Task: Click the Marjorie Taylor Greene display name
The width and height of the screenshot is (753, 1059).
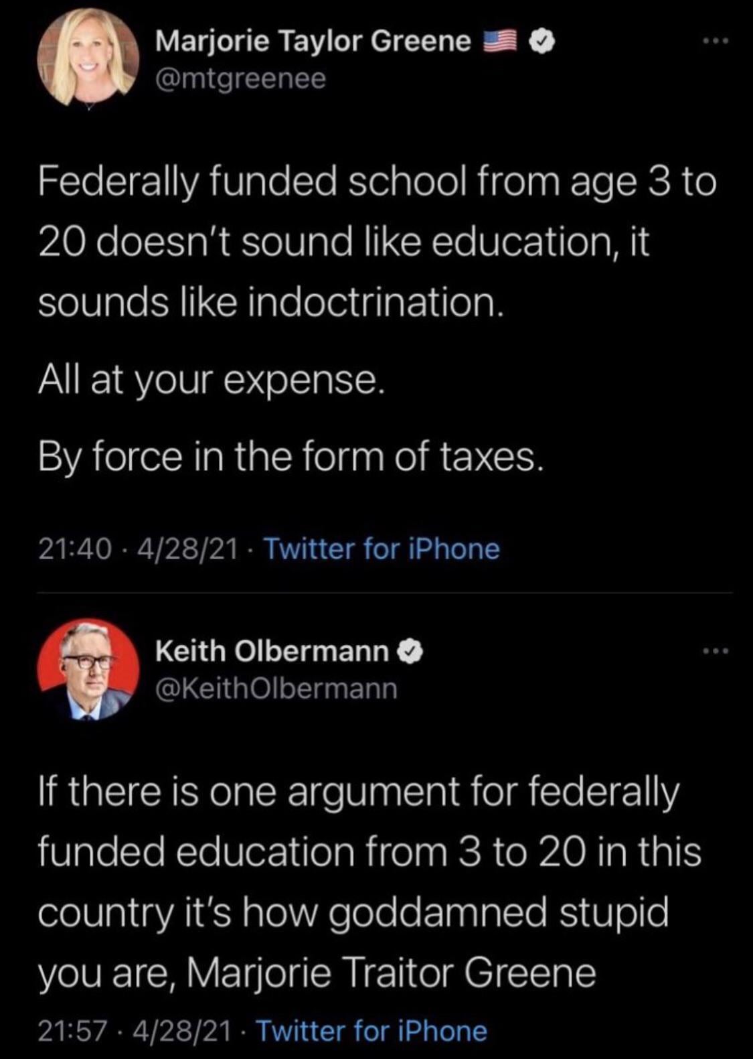Action: (x=313, y=42)
